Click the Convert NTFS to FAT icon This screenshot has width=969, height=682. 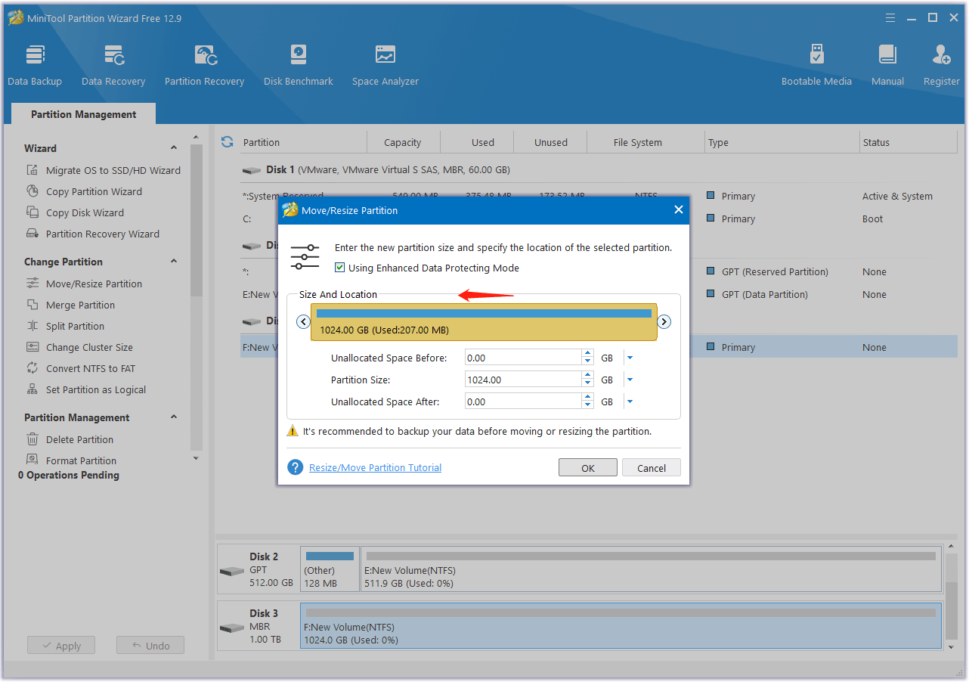[x=33, y=368]
